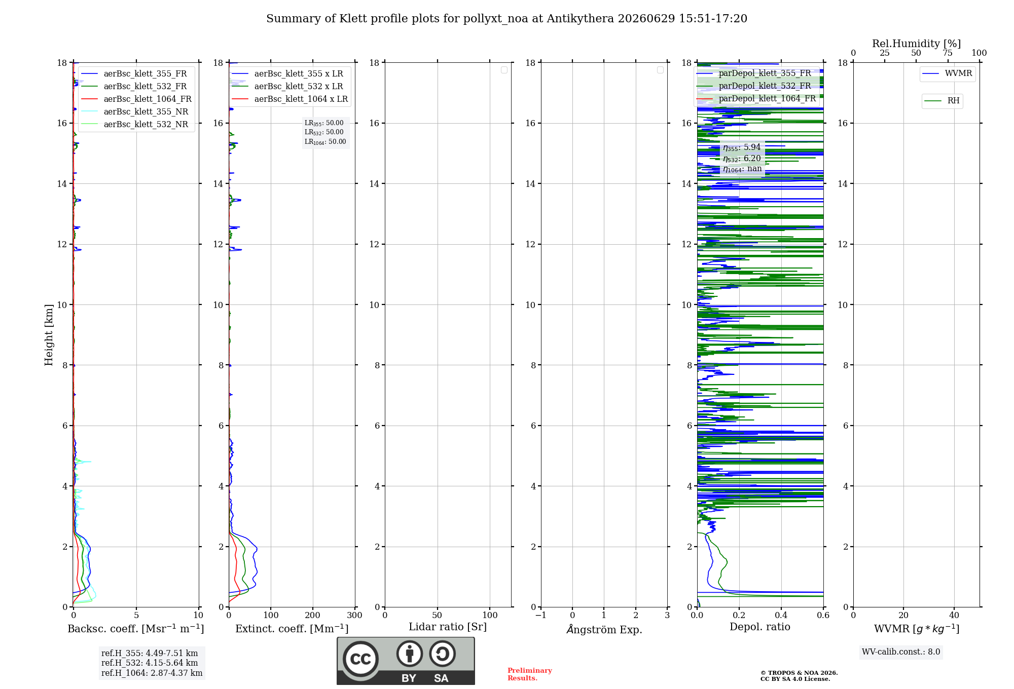Click the green RH legend line sample
This screenshot has width=1014, height=689.
933,101
